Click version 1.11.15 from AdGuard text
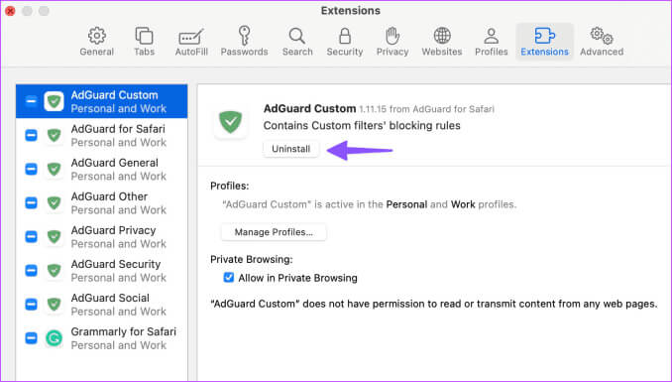The width and height of the screenshot is (672, 382). [426, 109]
